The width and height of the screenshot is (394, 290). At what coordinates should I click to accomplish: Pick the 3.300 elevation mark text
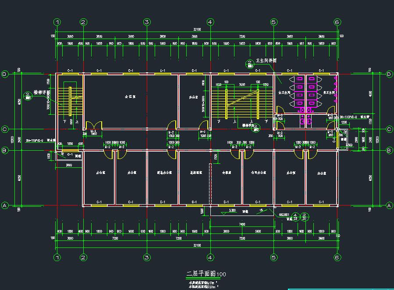pos(232,210)
